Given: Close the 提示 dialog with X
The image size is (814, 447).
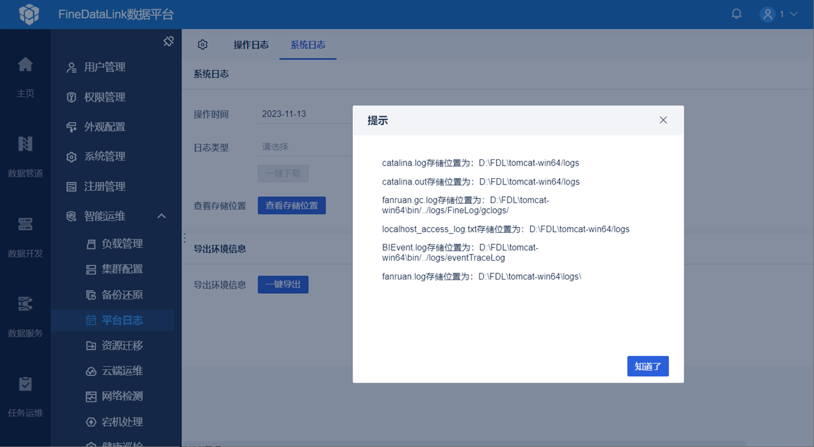Looking at the screenshot, I should tap(663, 120).
